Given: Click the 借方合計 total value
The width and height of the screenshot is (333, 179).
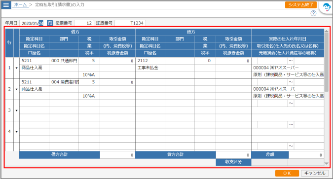Looking at the screenshot, I should [x=117, y=155].
